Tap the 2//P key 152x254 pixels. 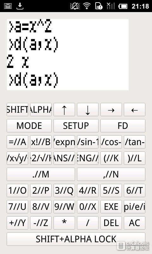click(41, 190)
